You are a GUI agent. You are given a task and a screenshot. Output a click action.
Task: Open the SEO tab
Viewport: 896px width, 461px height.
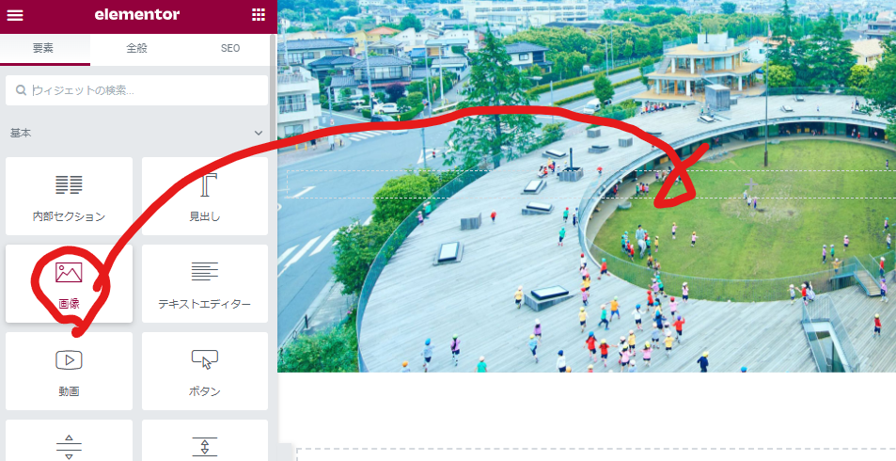click(230, 48)
